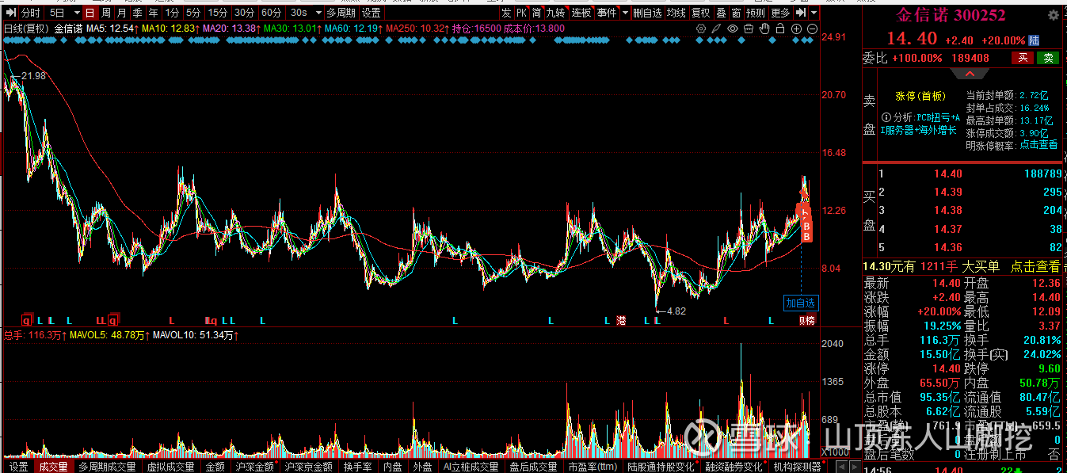Open chart settings gear icon above chart
This screenshot has width=1067, height=473.
point(701,29)
